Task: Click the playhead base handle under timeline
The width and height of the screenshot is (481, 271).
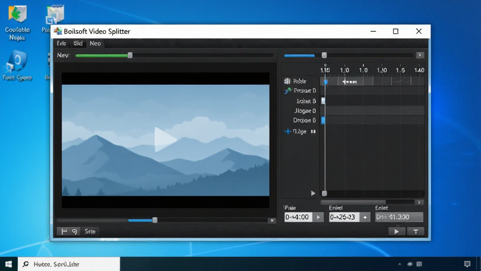Action: (x=324, y=193)
